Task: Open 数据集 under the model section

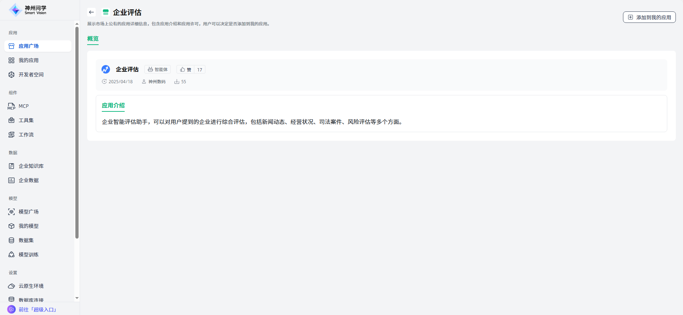Action: click(x=26, y=240)
